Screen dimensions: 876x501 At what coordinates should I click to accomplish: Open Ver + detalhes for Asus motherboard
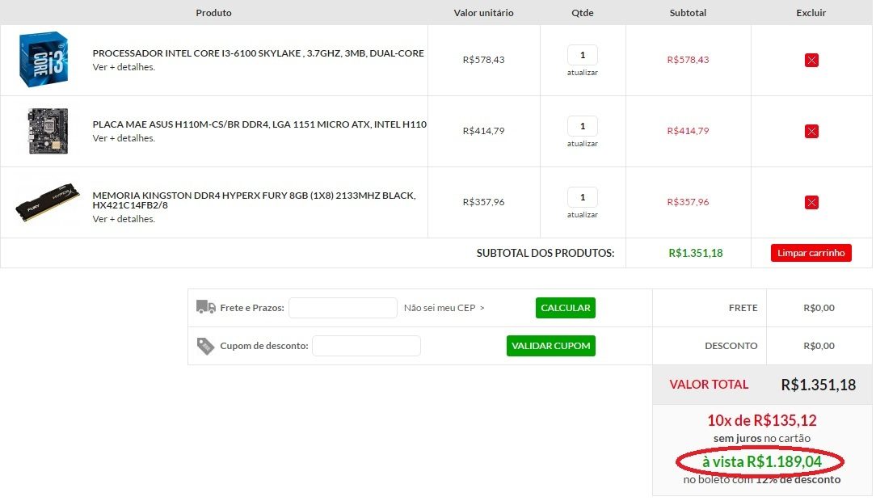coord(124,138)
